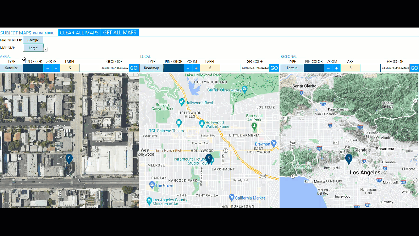The image size is (419, 236).
Task: Edit the Aerial map label field
Action: point(70,68)
